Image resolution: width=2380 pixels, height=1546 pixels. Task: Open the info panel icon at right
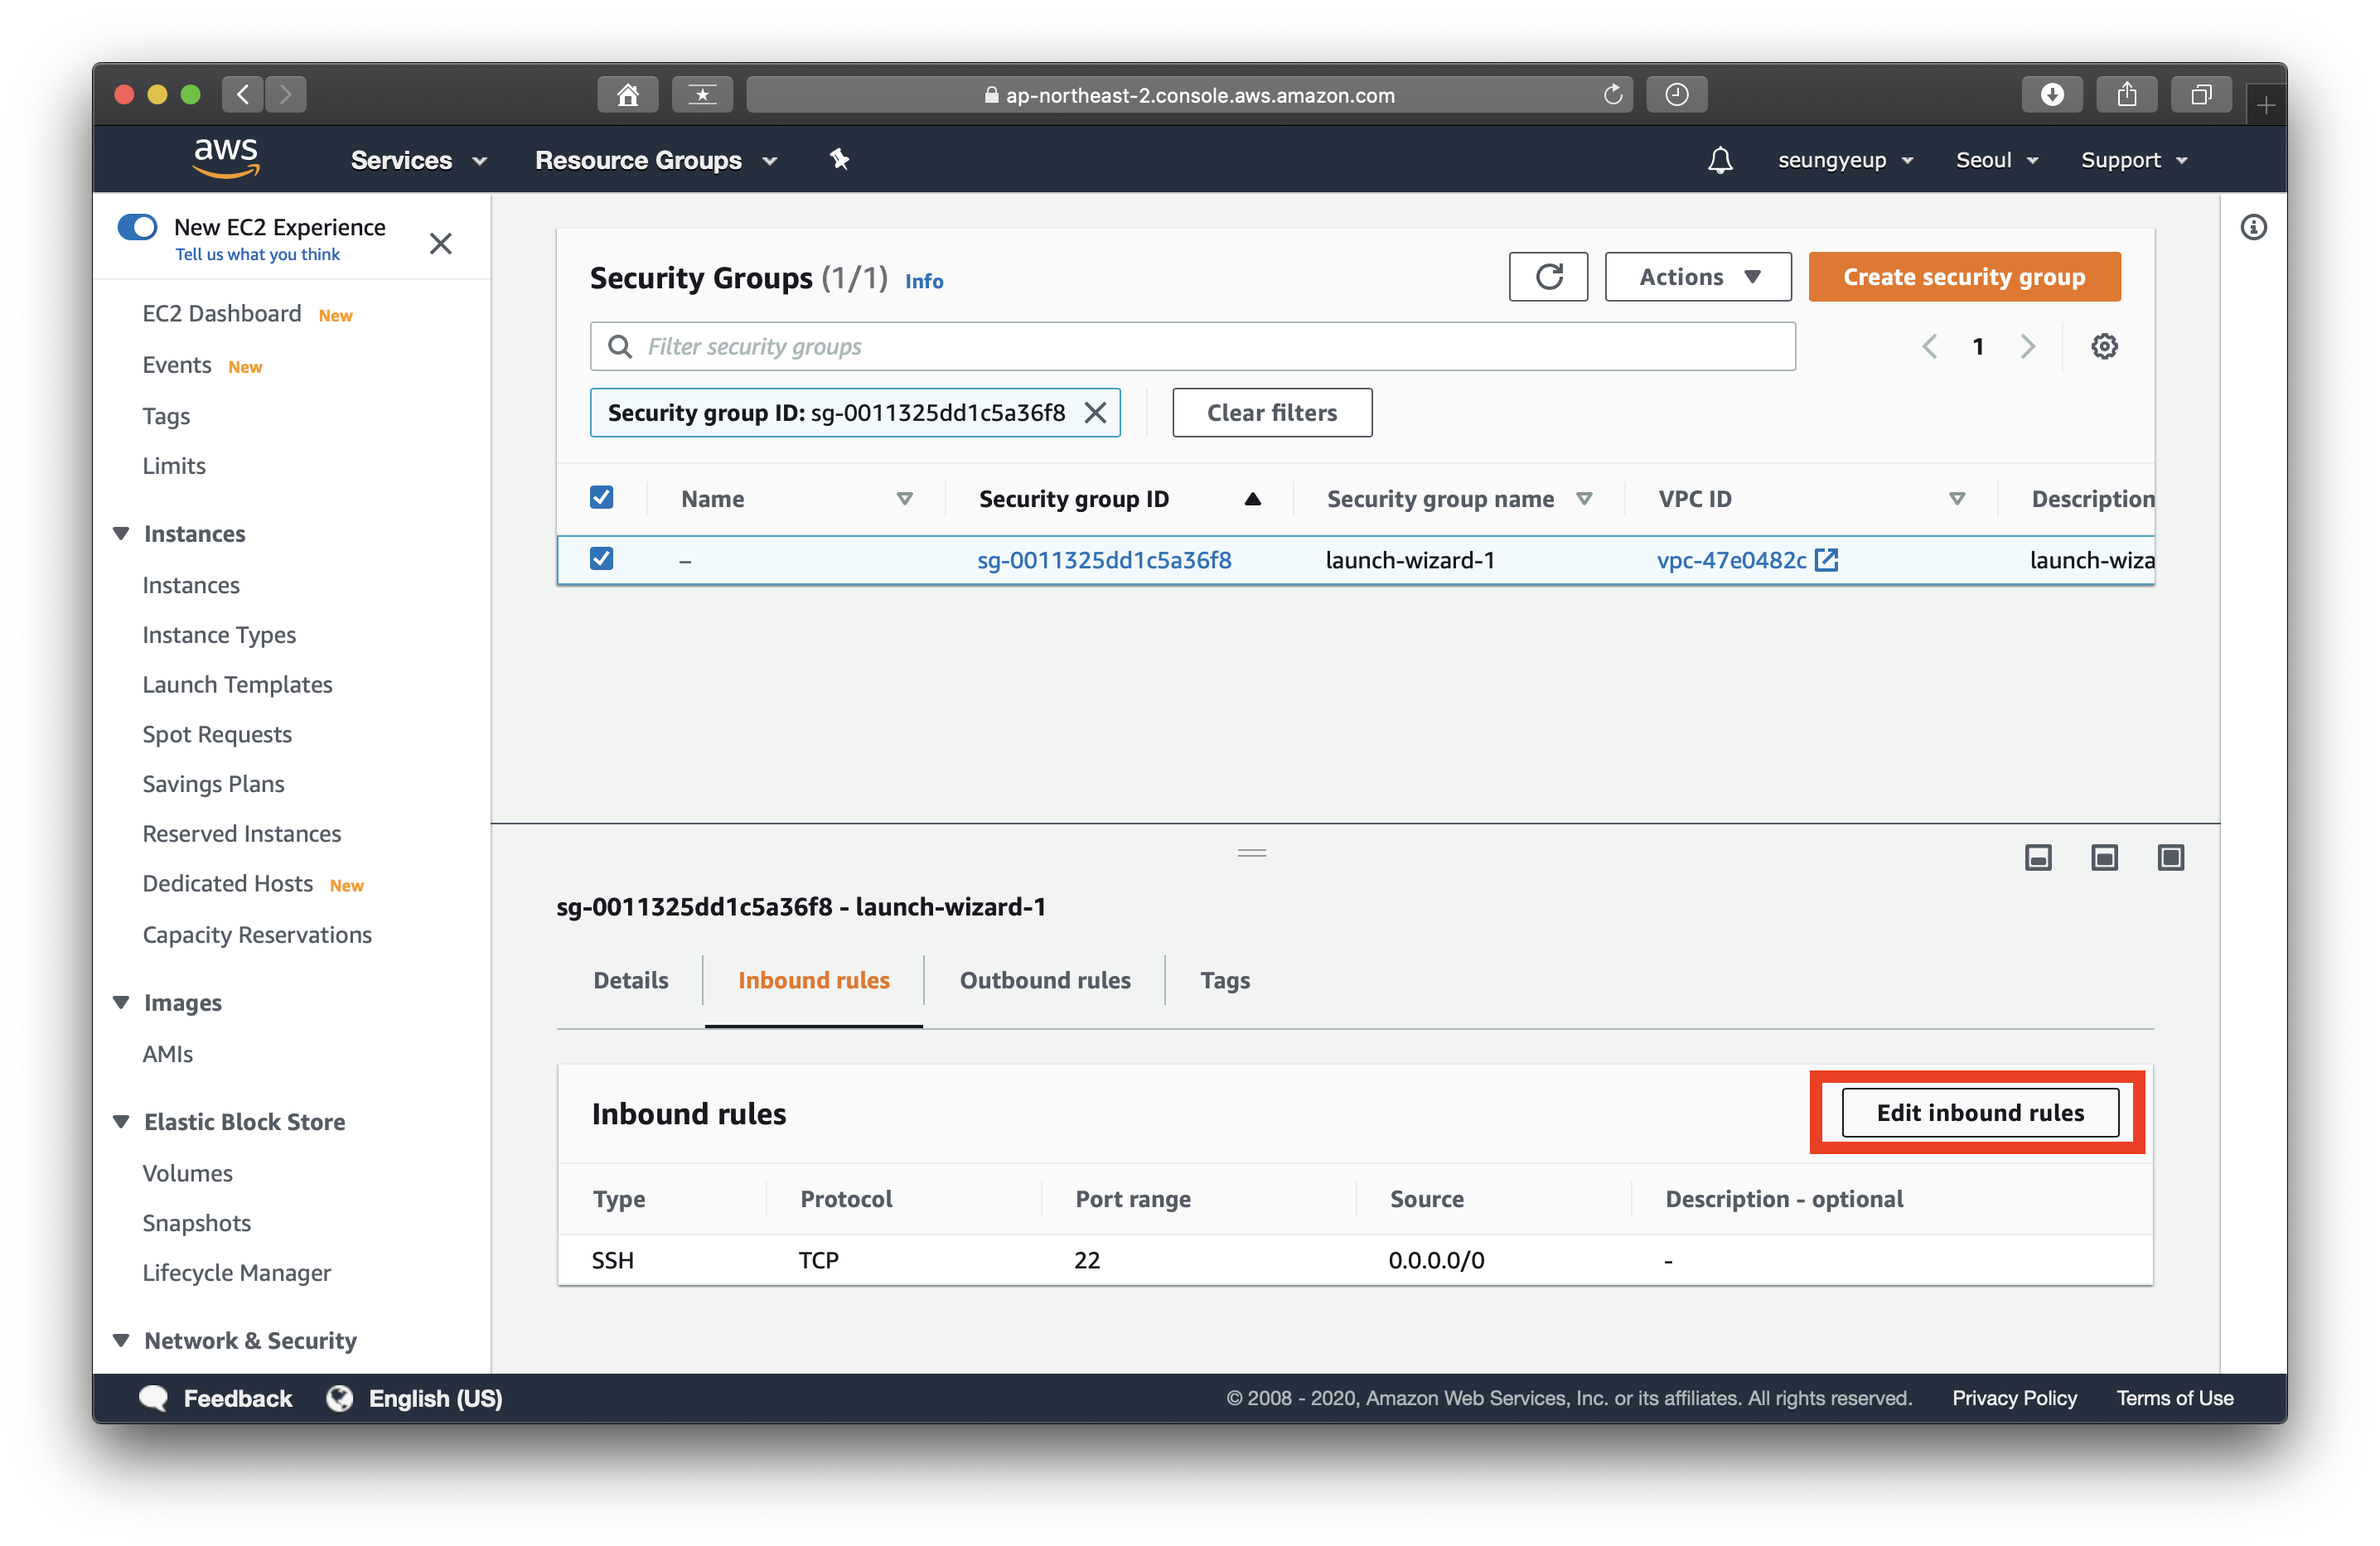pyautogui.click(x=2252, y=228)
